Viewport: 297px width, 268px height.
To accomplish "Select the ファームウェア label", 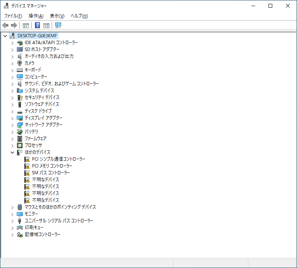I will [35, 139].
